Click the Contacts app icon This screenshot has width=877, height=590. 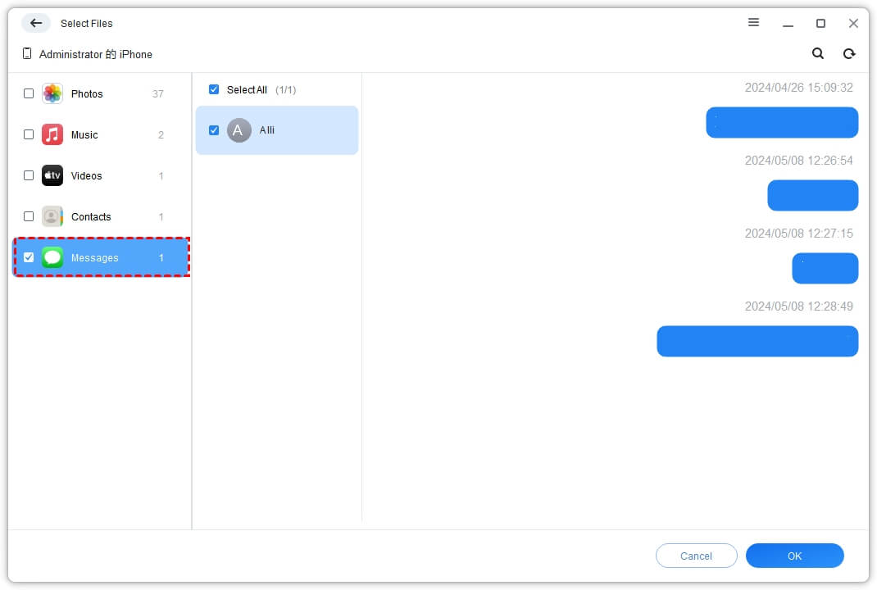pos(52,216)
